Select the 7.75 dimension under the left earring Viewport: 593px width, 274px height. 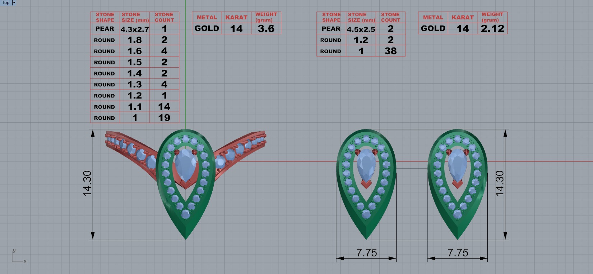[367, 253]
